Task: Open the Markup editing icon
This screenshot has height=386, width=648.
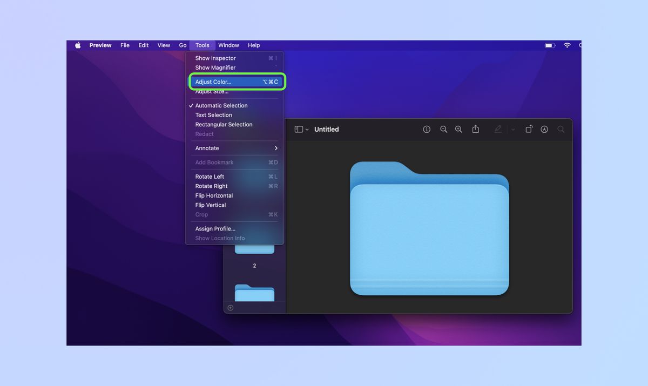Action: click(498, 129)
